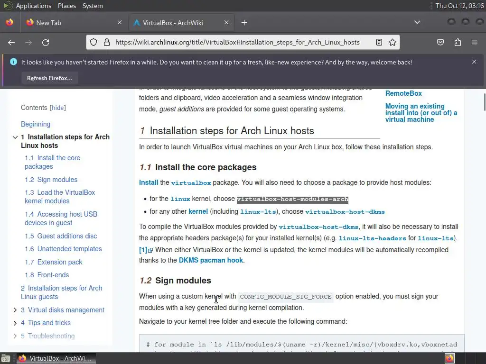The height and width of the screenshot is (364, 486).
Task: Open the virtualbox-host-dkms link in bullet list
Action: 345,212
